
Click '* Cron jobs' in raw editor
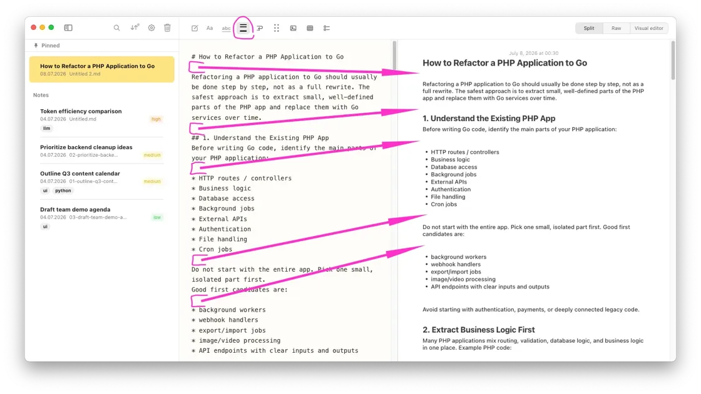(212, 249)
